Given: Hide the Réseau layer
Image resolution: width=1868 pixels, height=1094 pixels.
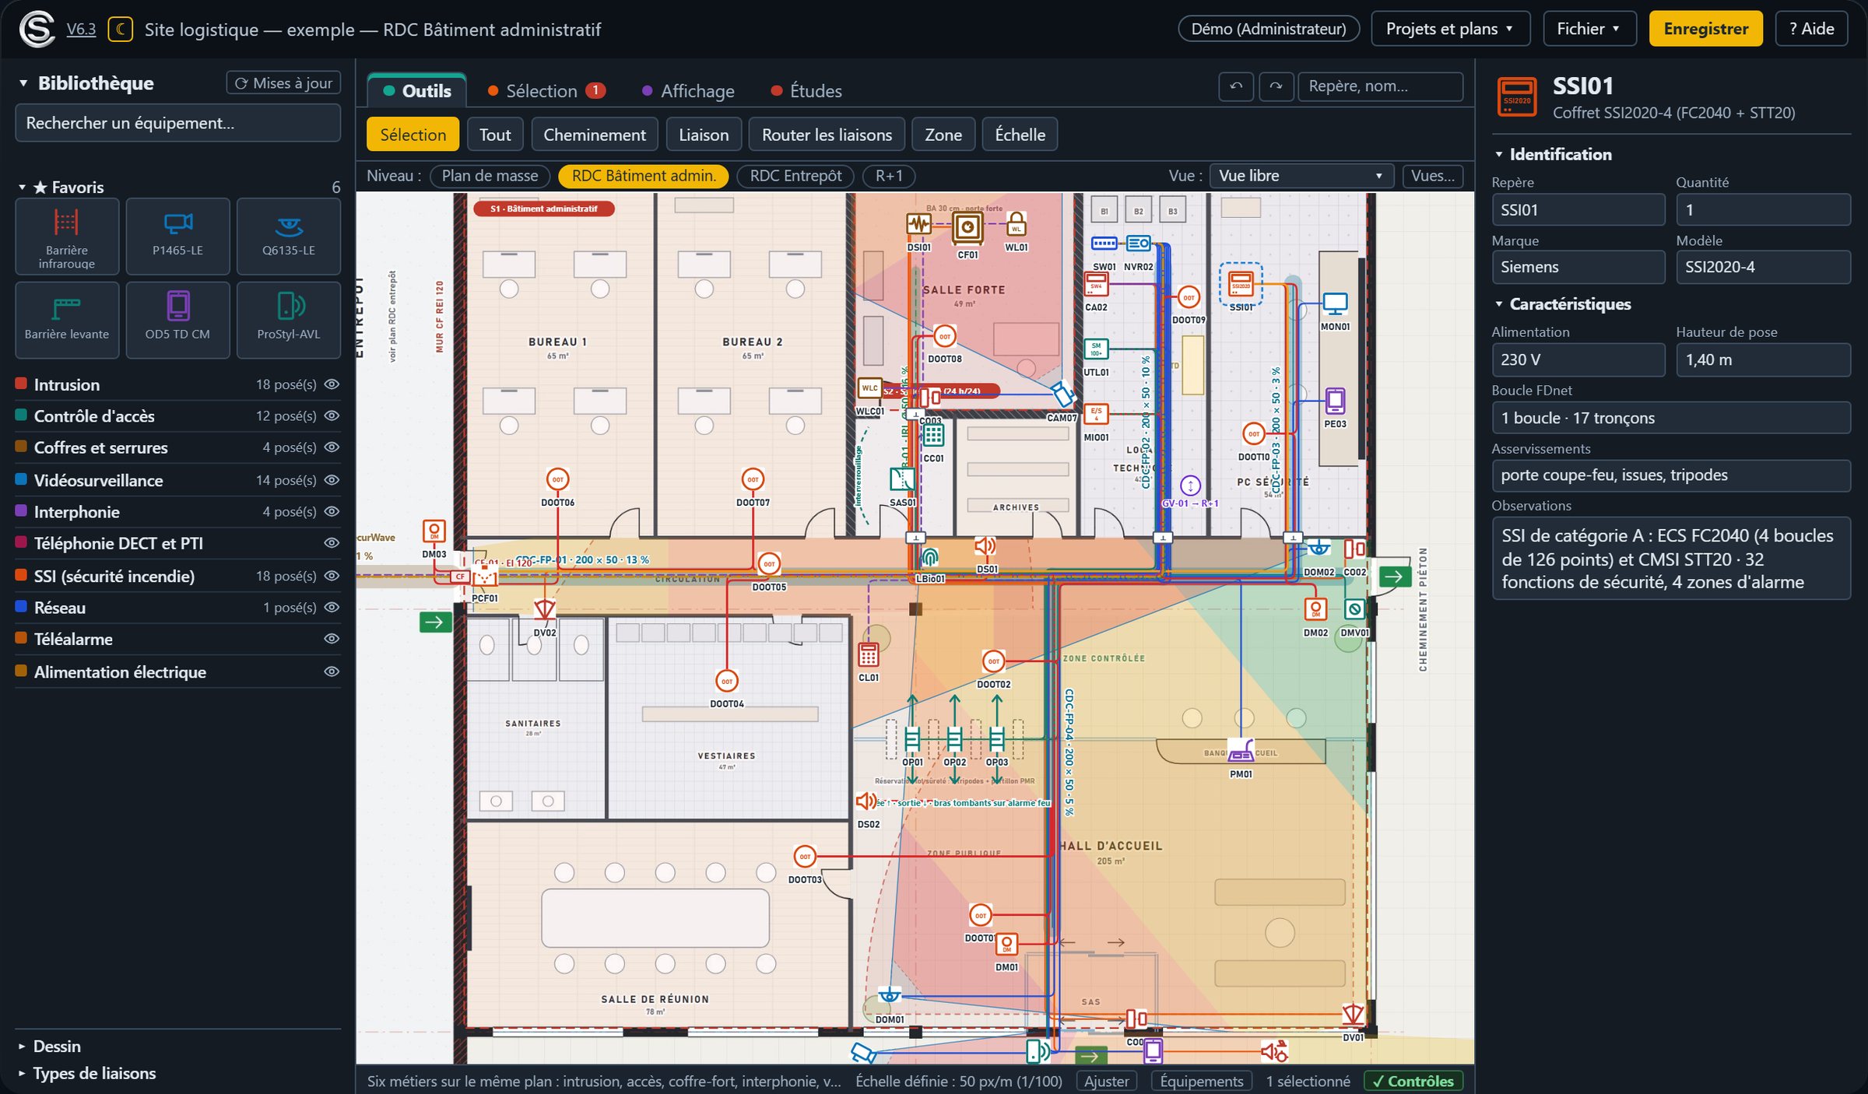Looking at the screenshot, I should [332, 608].
